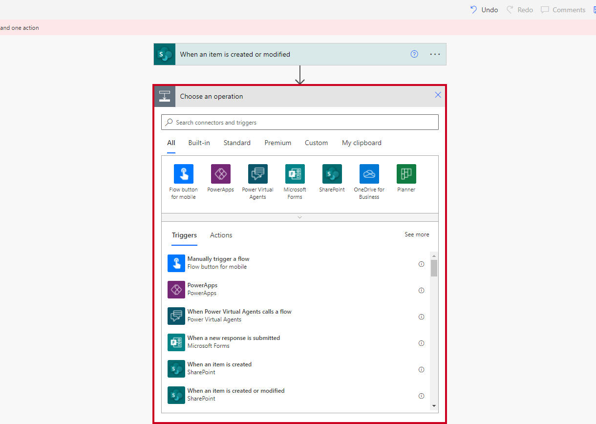596x424 pixels.
Task: Click the Choose an operation header icon
Action: tap(165, 96)
